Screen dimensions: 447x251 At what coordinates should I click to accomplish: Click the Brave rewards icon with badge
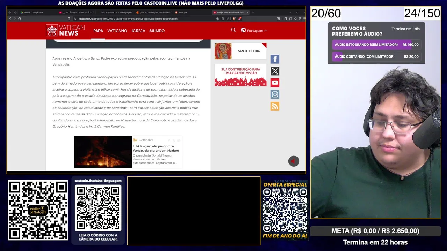(x=240, y=18)
